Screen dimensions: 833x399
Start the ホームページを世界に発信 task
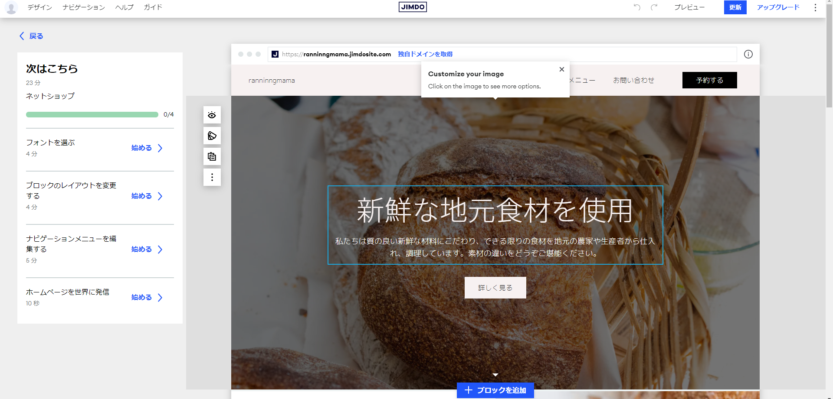click(x=147, y=297)
